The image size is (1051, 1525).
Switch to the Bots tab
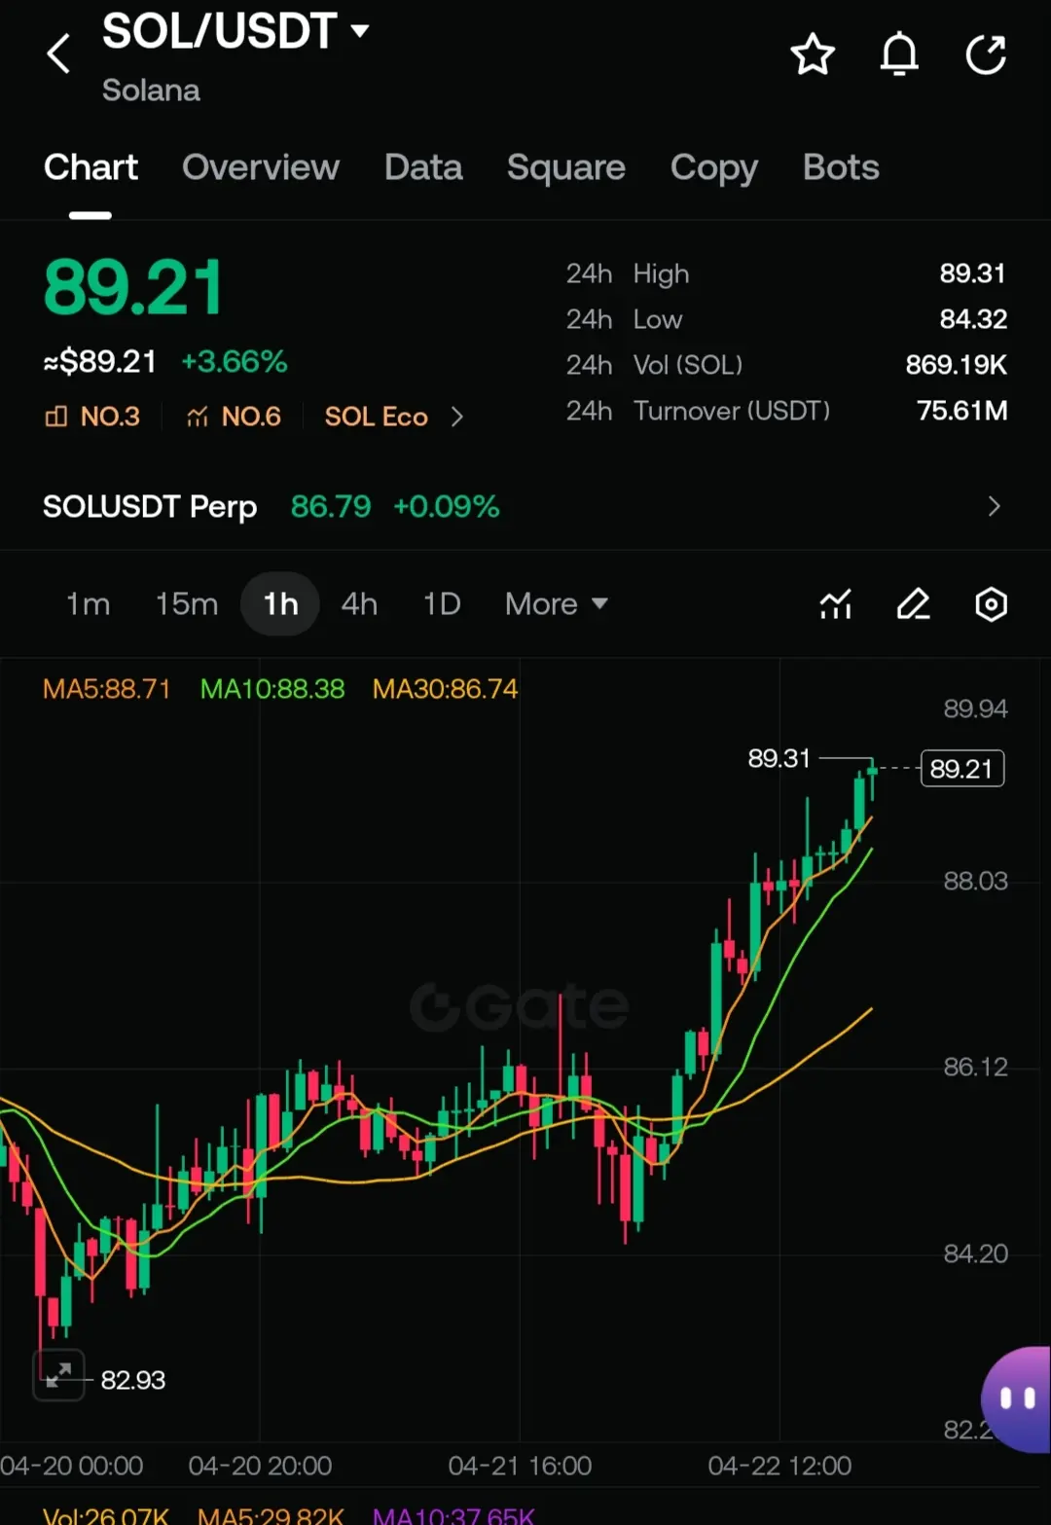[x=841, y=167]
